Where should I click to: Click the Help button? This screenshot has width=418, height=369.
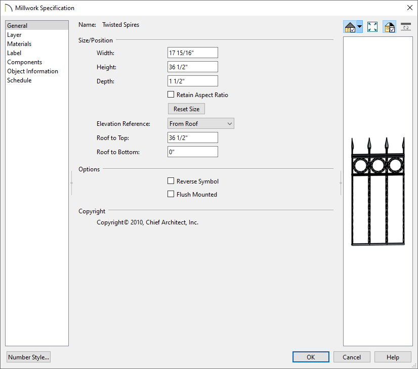coord(393,357)
